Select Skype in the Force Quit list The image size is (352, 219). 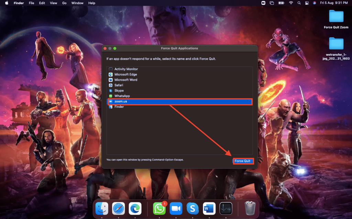pyautogui.click(x=119, y=91)
